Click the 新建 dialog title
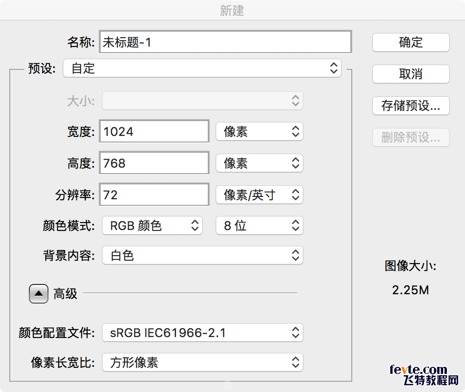Screen dimensions: 465x392 pyautogui.click(x=232, y=11)
